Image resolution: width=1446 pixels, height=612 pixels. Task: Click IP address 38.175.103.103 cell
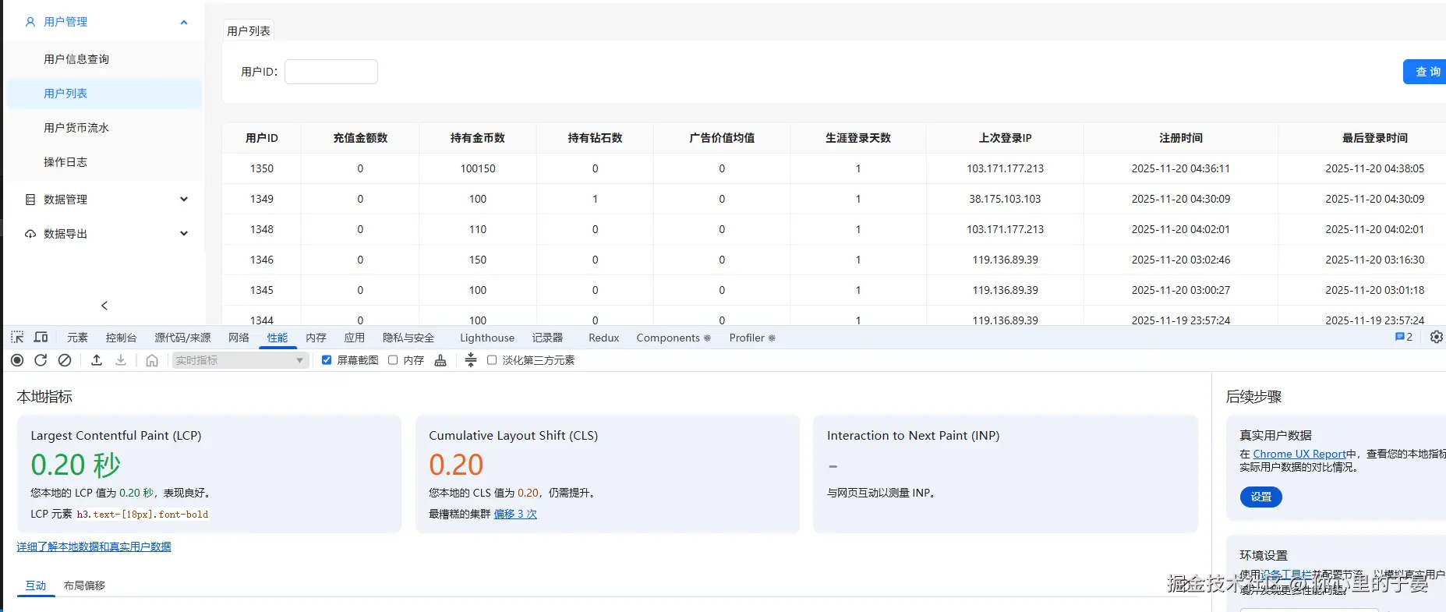point(1005,199)
